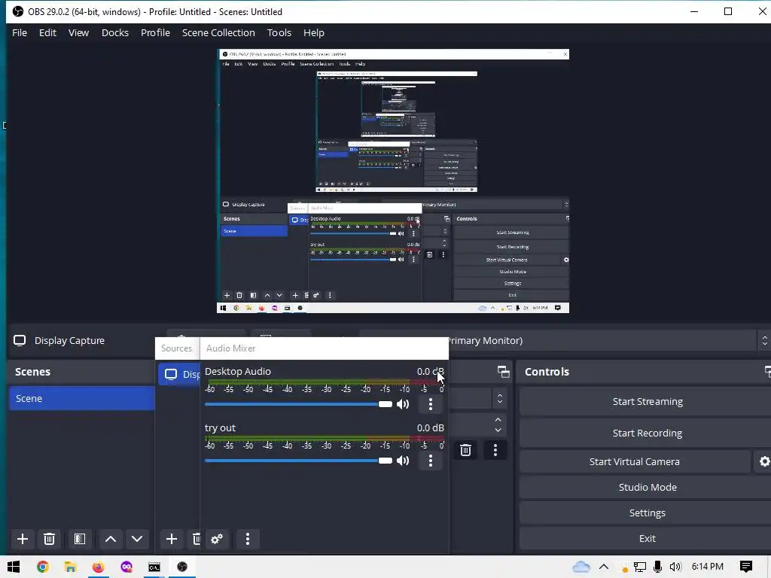Open three-dot menu next to trash icon

495,450
